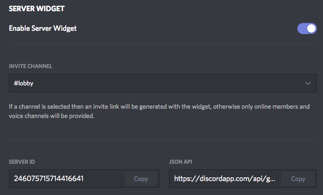Click the white knob of the widget switch
The image size is (323, 195).
tap(311, 28)
